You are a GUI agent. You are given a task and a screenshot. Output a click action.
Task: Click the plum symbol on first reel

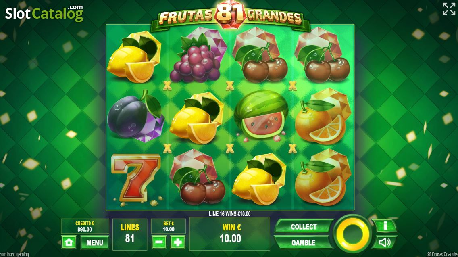point(135,116)
